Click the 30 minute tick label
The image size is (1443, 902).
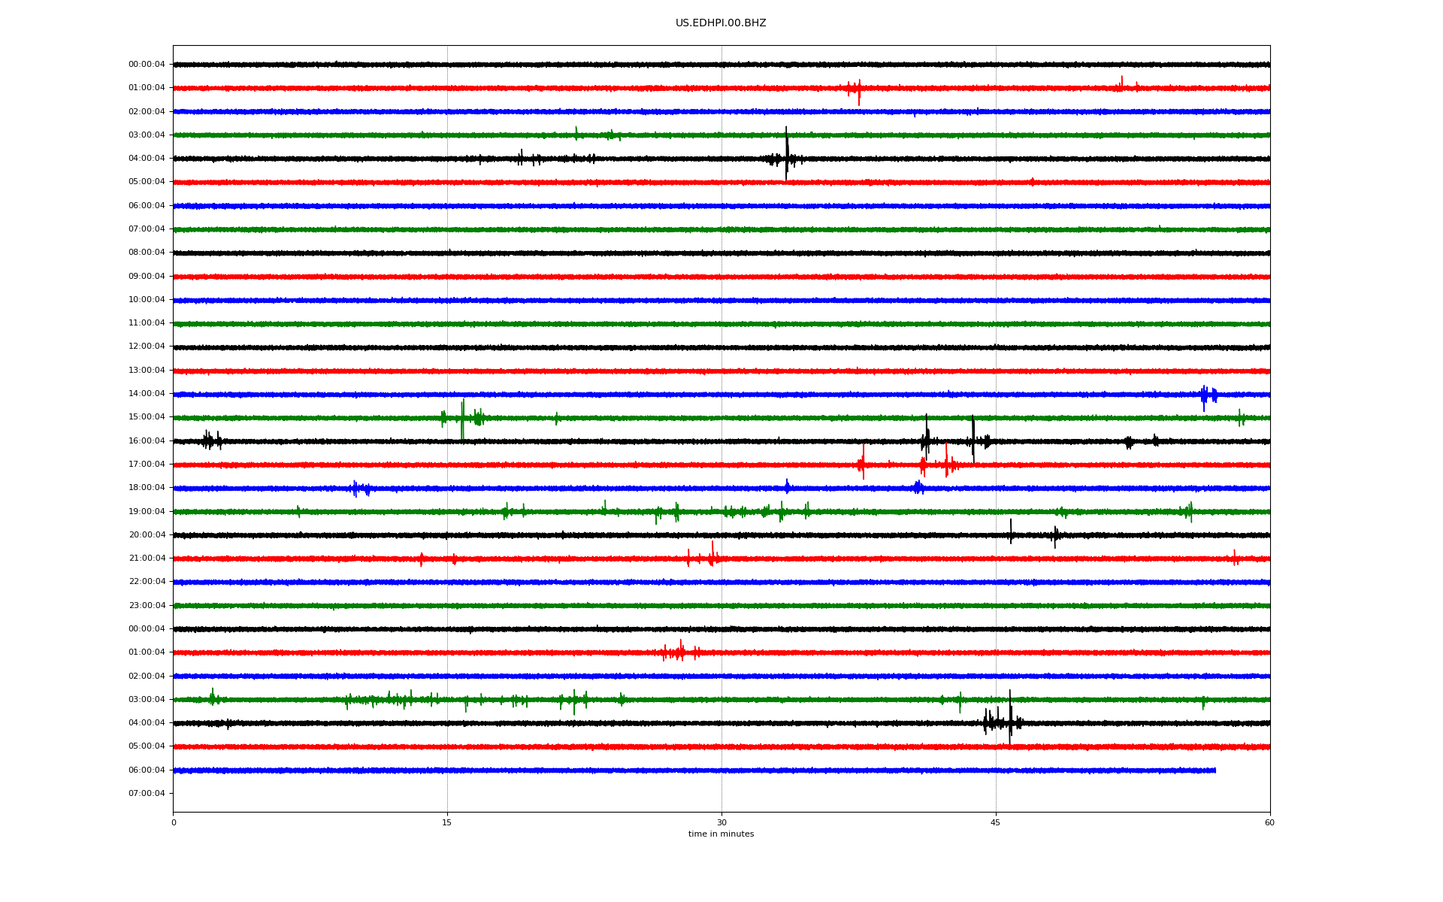721,822
